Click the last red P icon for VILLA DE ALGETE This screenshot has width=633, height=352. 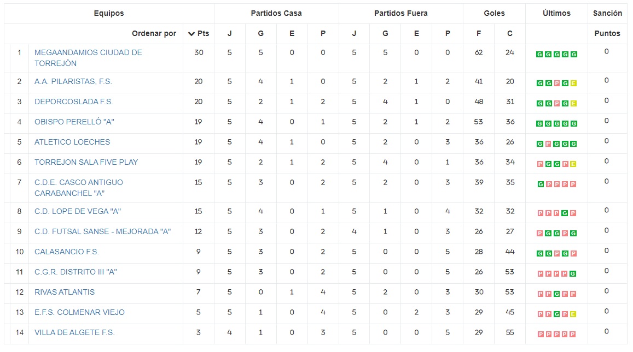click(x=573, y=335)
